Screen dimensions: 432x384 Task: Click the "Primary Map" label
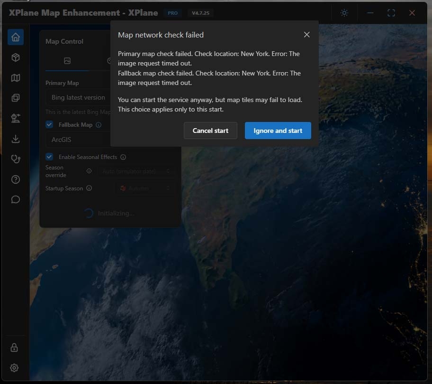62,83
